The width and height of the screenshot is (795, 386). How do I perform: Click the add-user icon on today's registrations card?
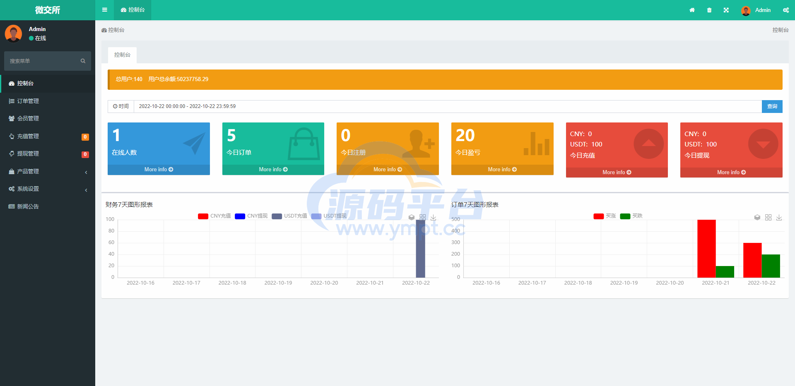[418, 144]
